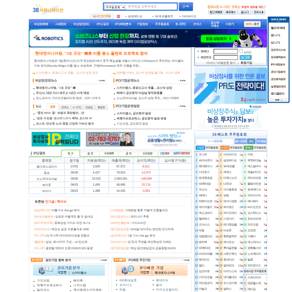Viewport: 292px width, 292px height.
Task: Select the 신규상장 IPO tab
Action: [x=147, y=153]
